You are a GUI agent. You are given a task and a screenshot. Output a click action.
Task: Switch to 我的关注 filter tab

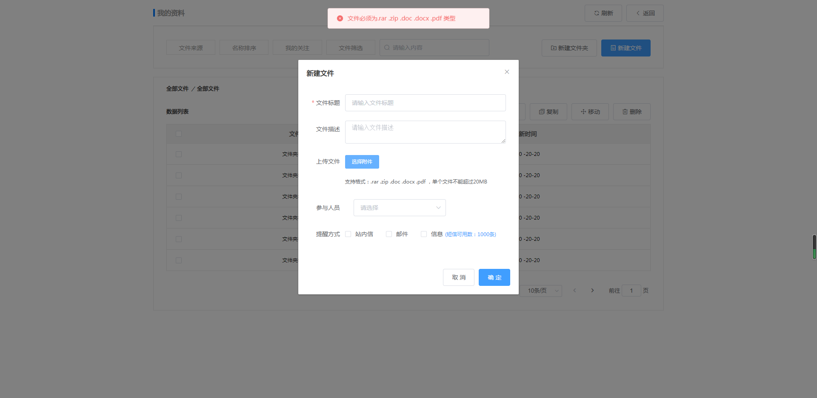(297, 47)
